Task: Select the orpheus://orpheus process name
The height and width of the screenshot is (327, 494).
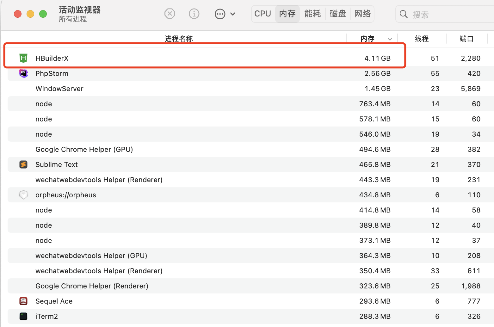Action: 66,195
